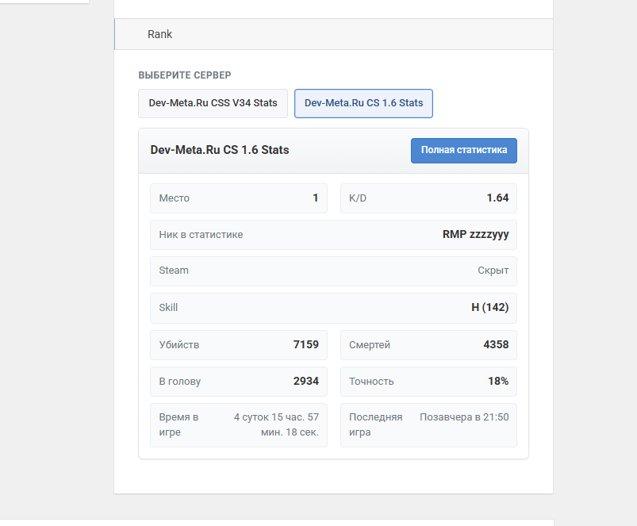Select the nickname RMP zzzzyyy
The height and width of the screenshot is (526, 637).
476,235
